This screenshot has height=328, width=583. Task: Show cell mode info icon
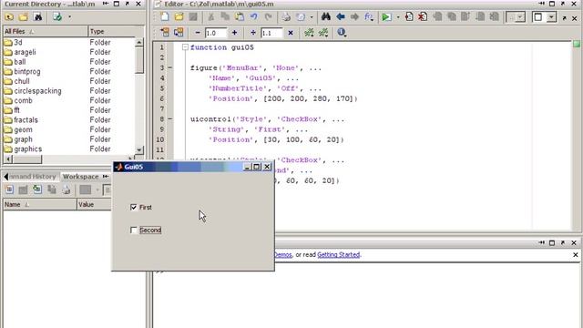(x=342, y=33)
